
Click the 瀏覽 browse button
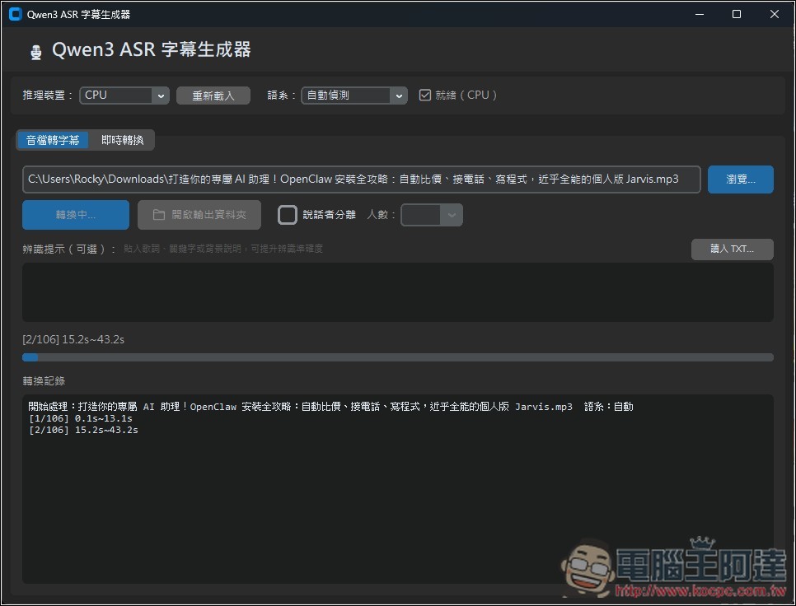[739, 179]
